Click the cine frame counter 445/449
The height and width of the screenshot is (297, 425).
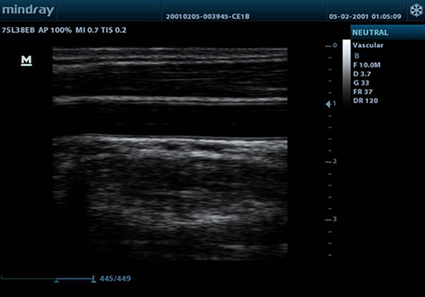coord(115,278)
